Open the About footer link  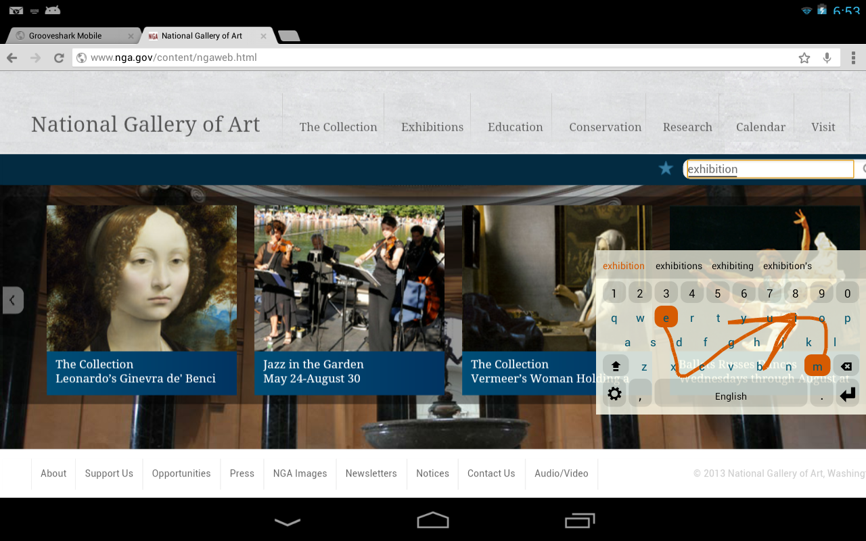[x=53, y=473]
